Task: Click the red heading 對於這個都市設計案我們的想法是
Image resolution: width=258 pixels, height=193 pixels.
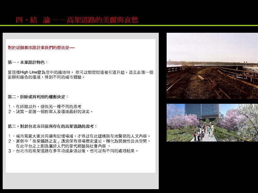Action: pos(42,48)
